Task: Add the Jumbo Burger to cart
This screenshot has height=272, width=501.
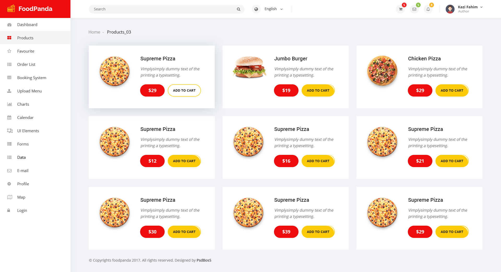Action: (318, 90)
